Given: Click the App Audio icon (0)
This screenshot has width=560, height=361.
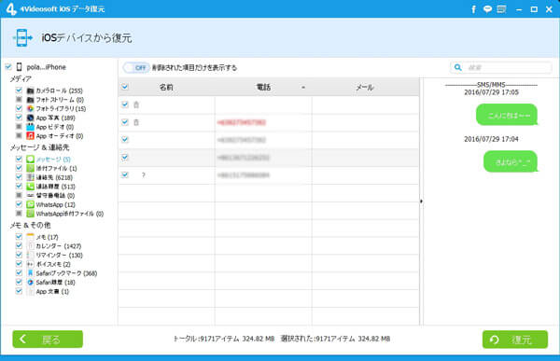Looking at the screenshot, I should pos(31,136).
